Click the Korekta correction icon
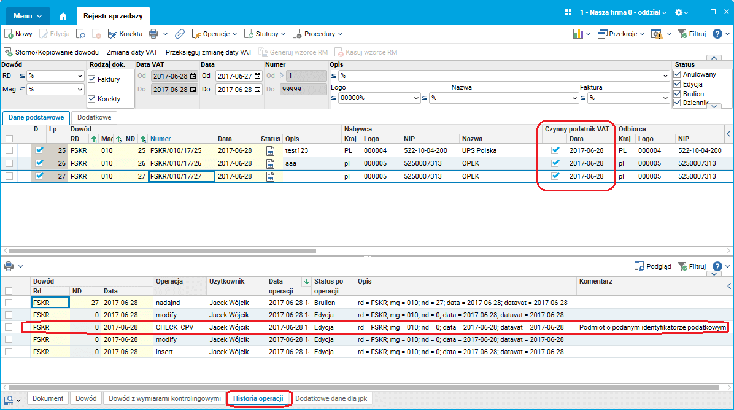The height and width of the screenshot is (410, 734). 112,34
